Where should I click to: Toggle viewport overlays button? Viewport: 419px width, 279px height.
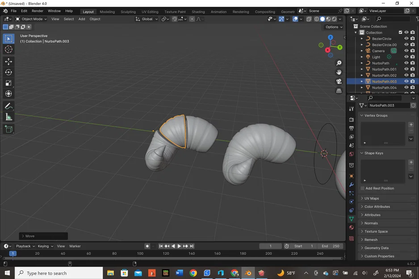point(295,19)
